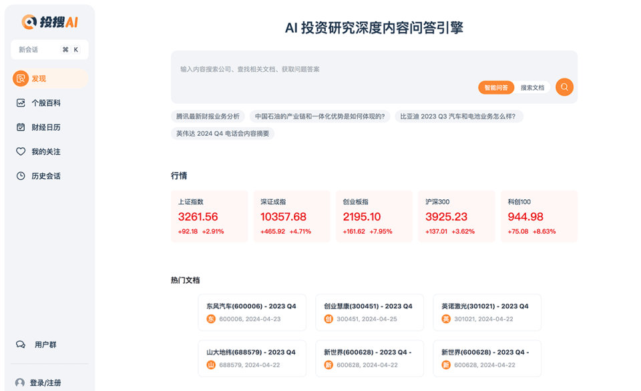The height and width of the screenshot is (391, 641).
Task: Click the orange search magnifier button
Action: coord(564,87)
